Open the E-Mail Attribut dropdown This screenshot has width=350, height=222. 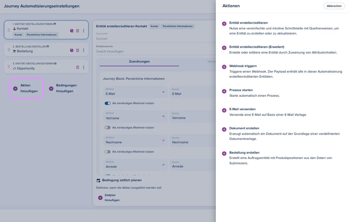coord(135,92)
